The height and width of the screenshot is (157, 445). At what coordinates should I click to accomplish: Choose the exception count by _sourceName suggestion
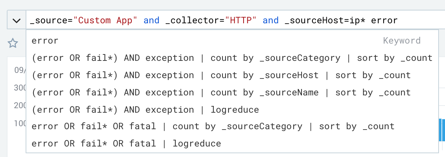coord(232,92)
